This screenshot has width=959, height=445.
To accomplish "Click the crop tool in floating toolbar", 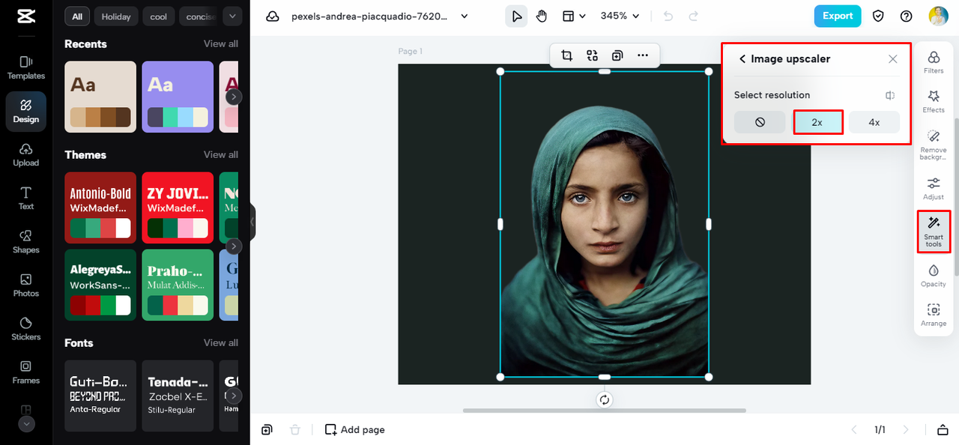I will click(566, 55).
